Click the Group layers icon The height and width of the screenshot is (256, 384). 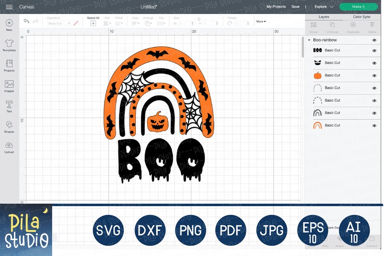(x=313, y=25)
